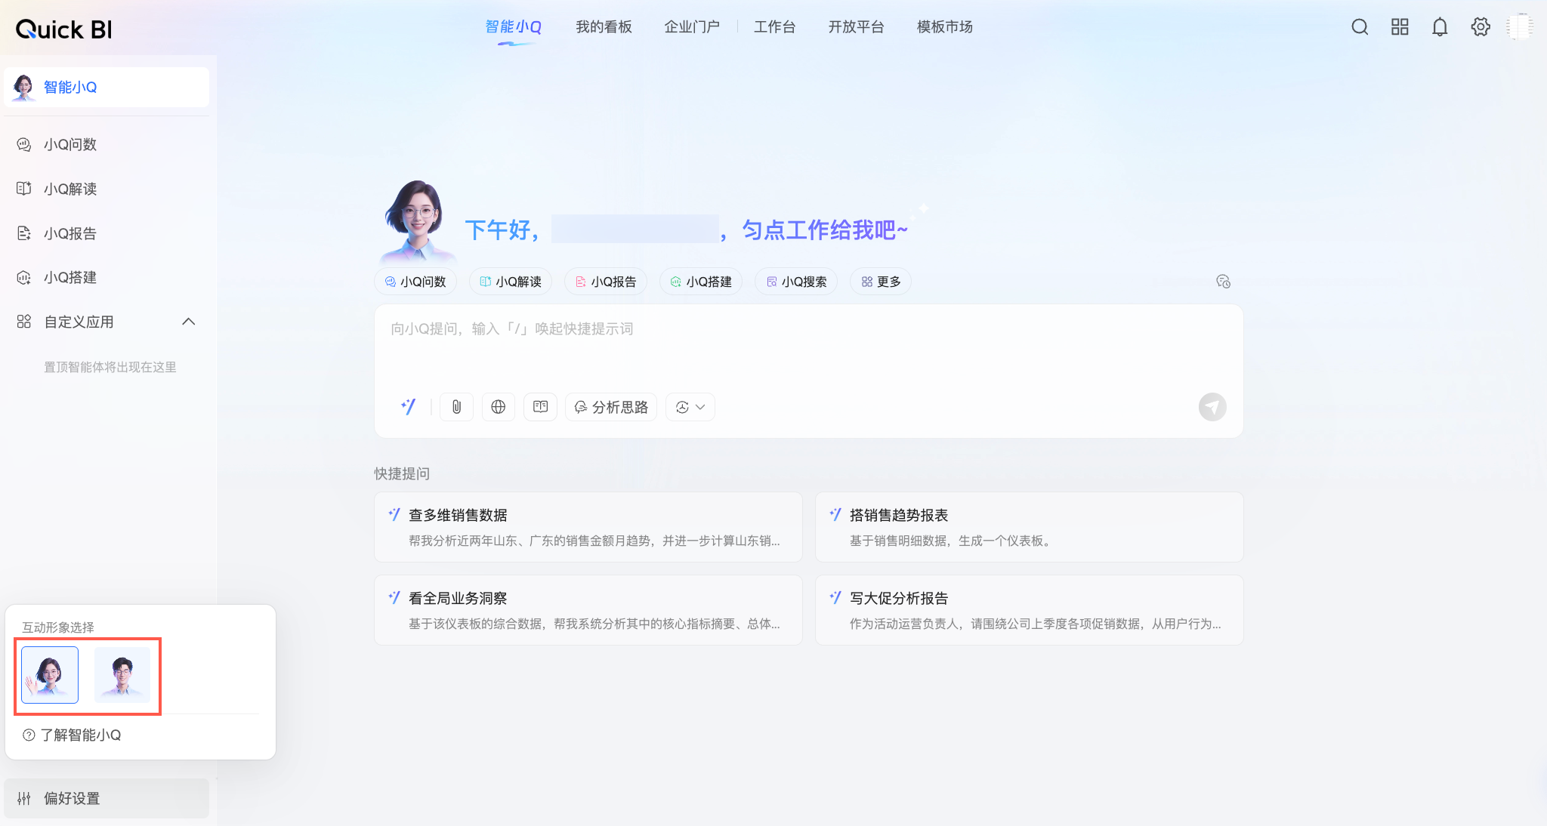Click the magic wand prompt icon
Screen dimensions: 1547x826
click(409, 407)
